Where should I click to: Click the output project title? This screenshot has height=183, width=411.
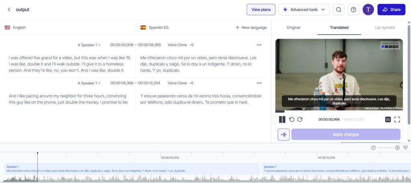pos(22,10)
